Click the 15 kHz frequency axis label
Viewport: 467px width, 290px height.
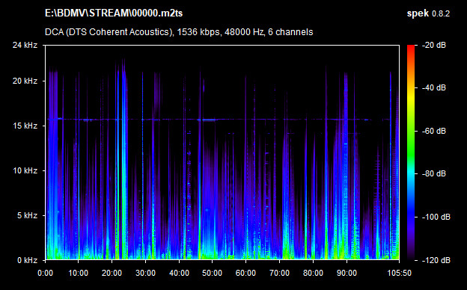25,126
